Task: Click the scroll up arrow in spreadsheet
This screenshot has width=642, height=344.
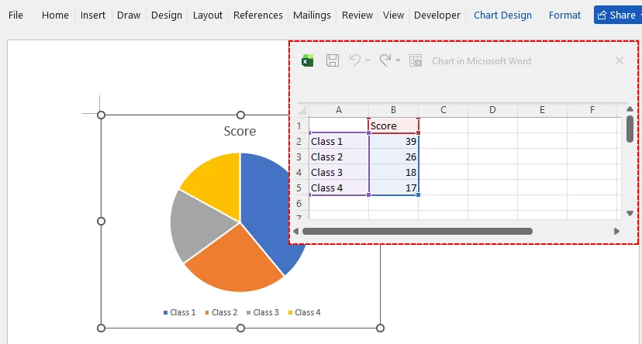Action: tap(630, 108)
